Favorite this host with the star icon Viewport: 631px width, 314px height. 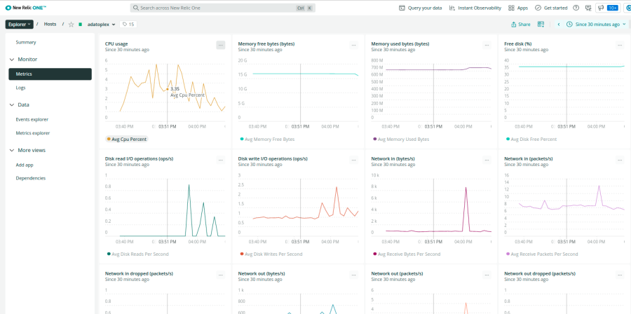[x=71, y=25]
